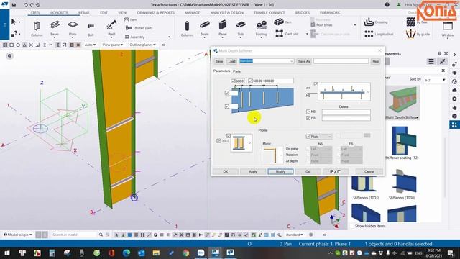Click the Applications & components side icon
460x259 pixels.
coord(454,124)
